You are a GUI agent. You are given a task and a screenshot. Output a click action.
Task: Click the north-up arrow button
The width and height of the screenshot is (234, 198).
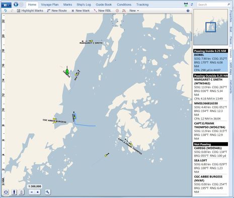[14, 192]
